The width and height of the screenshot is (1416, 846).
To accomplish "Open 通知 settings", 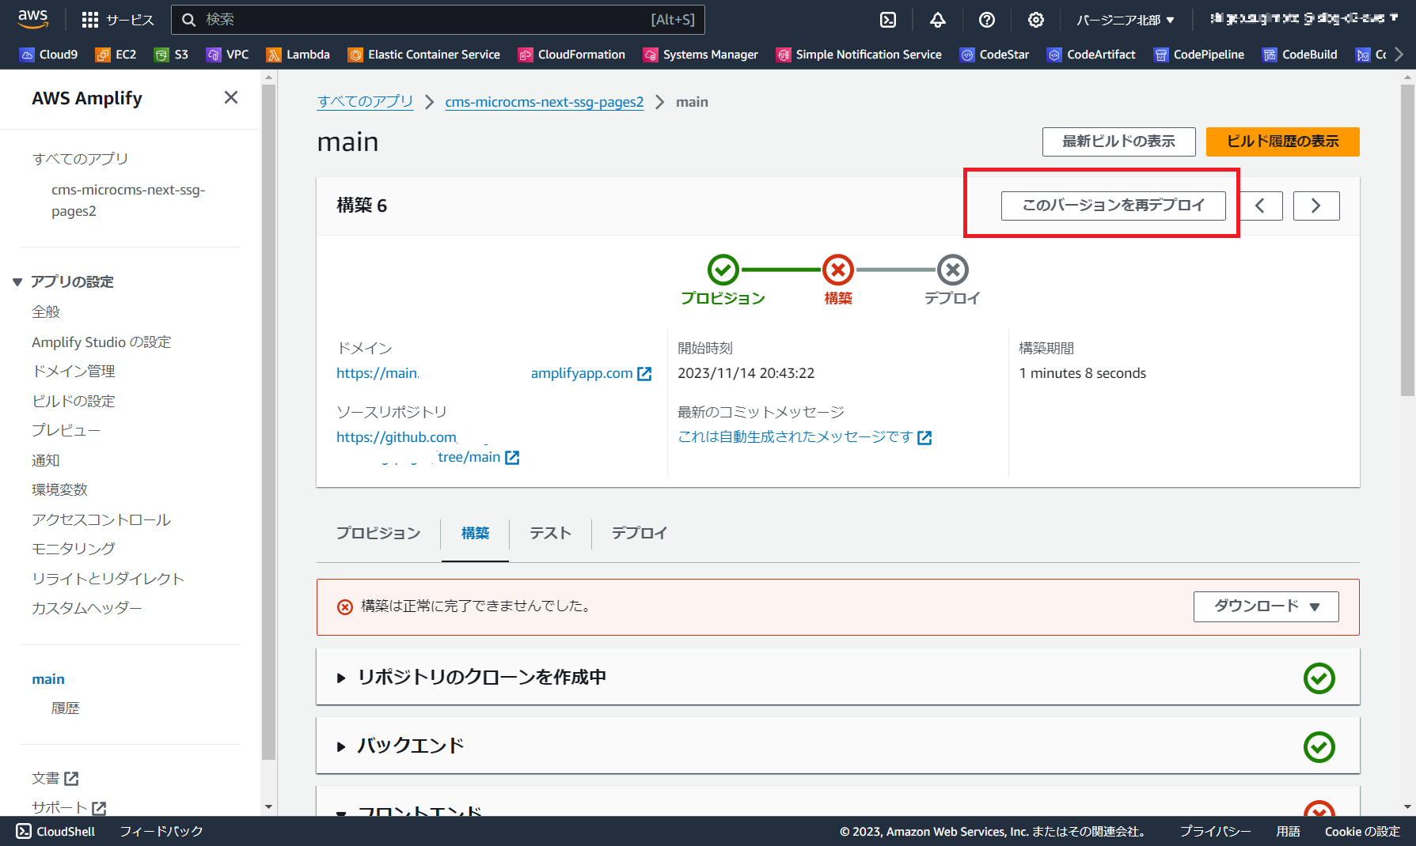I will [46, 460].
